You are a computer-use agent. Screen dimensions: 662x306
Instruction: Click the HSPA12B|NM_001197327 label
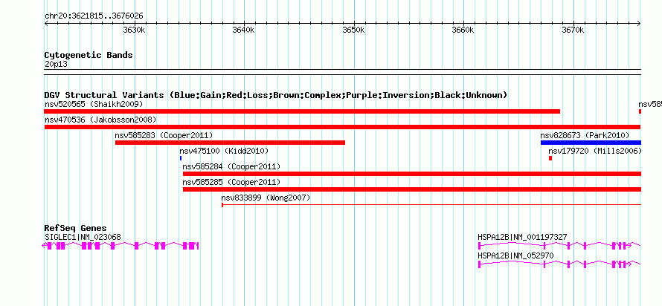coord(522,237)
